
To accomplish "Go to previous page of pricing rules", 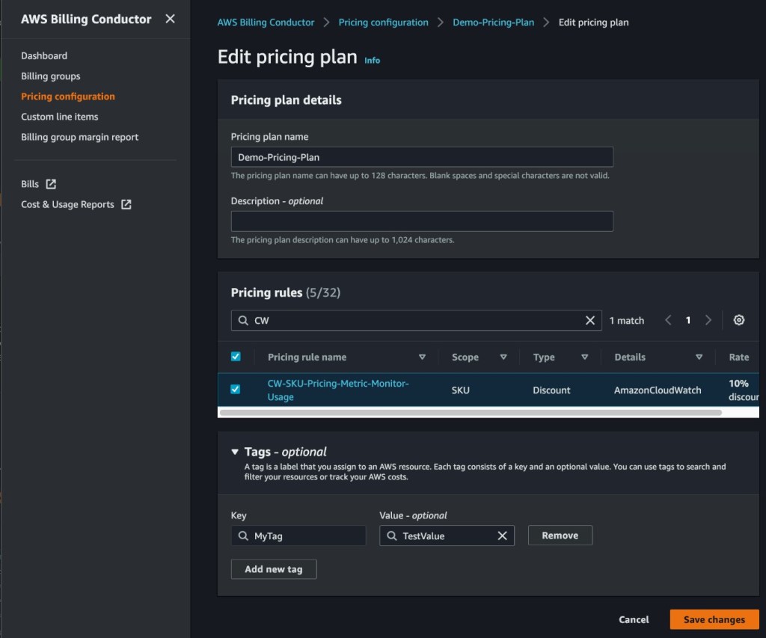I will [x=668, y=320].
